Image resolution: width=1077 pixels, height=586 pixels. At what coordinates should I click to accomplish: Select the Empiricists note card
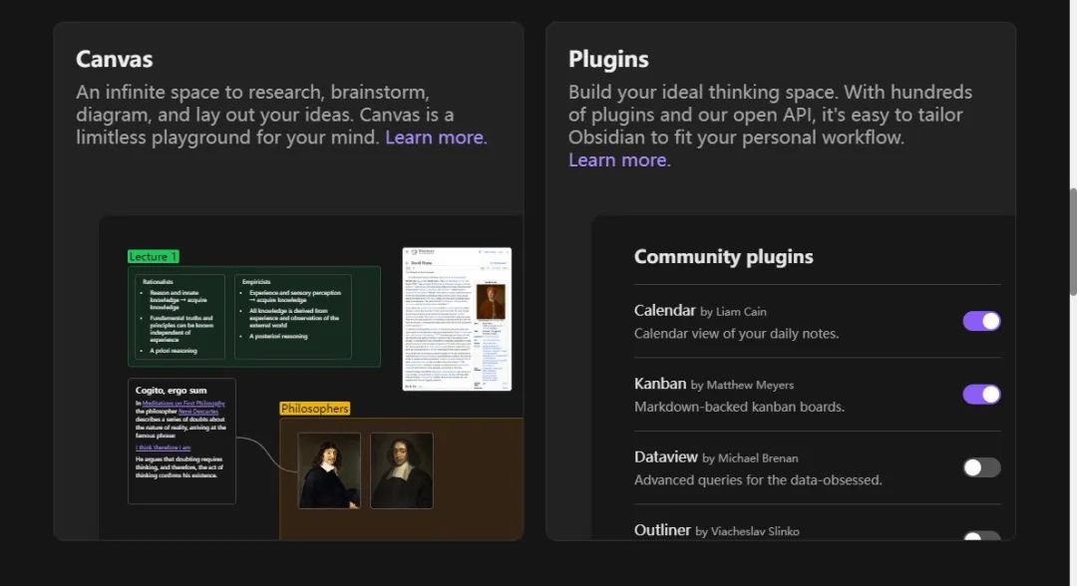293,316
